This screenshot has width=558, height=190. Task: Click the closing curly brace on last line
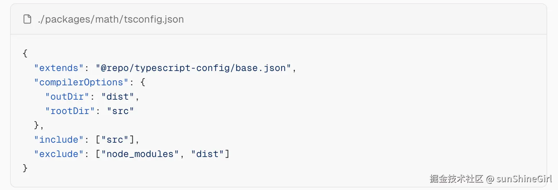pos(25,168)
